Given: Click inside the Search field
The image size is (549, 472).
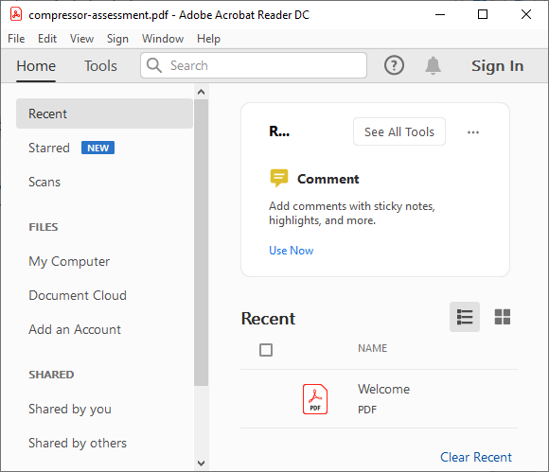Looking at the screenshot, I should (254, 65).
